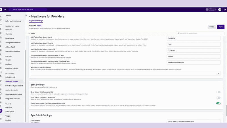
Task: Open Usage under Billing
Action: [x=8, y=116]
